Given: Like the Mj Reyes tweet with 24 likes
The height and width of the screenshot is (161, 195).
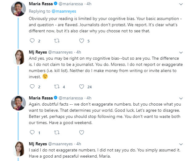Looking at the screenshot, I should 82,87.
